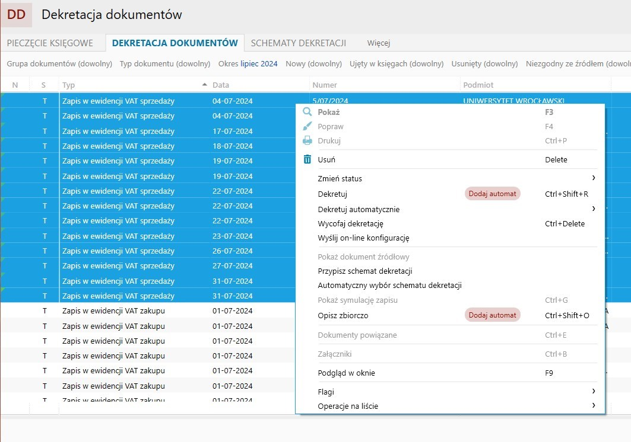Select Przypisz schemat dekretacji menu entry
This screenshot has width=631, height=442.
364,271
